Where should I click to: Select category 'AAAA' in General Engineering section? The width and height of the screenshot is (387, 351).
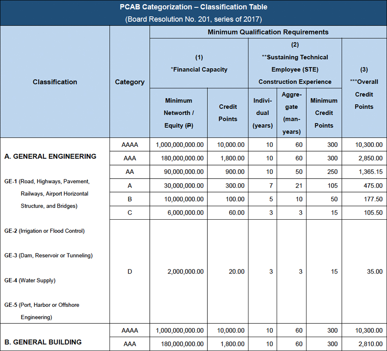point(130,145)
